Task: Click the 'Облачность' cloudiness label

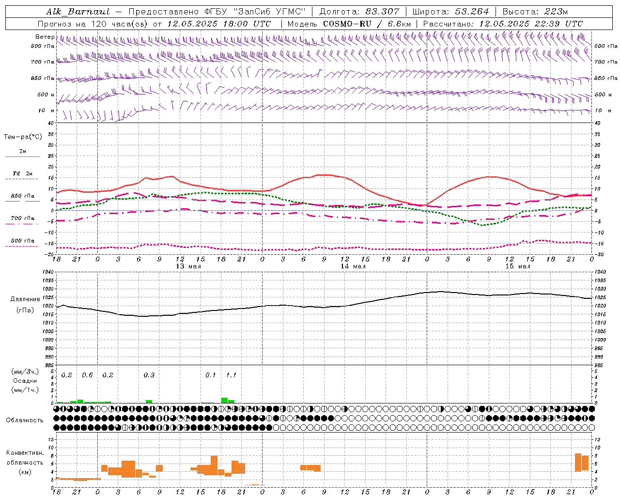Action: [25, 420]
